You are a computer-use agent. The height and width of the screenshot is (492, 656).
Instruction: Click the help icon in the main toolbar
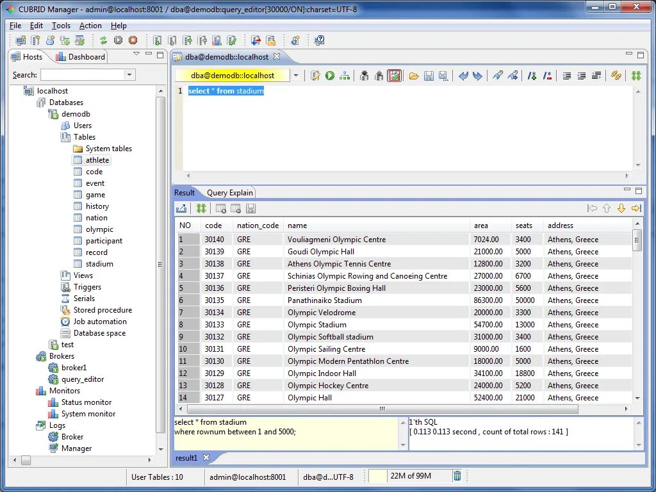pos(319,40)
